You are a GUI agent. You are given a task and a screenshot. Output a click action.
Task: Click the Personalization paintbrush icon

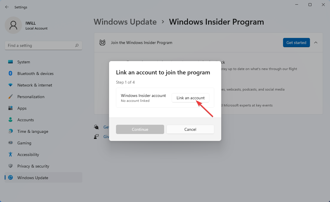pyautogui.click(x=10, y=97)
